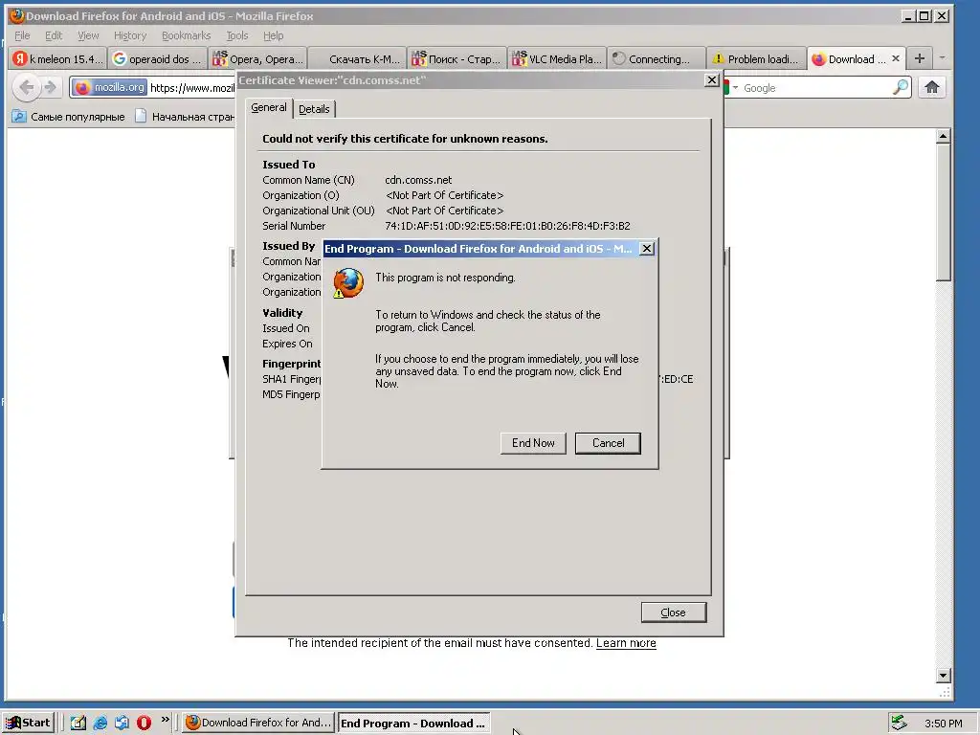Screen dimensions: 980x735
Task: Switch to the Details certificate tab
Action: pos(314,109)
